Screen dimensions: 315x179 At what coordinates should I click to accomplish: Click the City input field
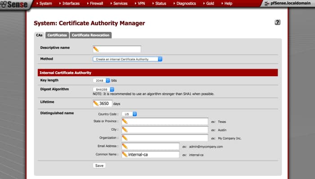point(165,130)
